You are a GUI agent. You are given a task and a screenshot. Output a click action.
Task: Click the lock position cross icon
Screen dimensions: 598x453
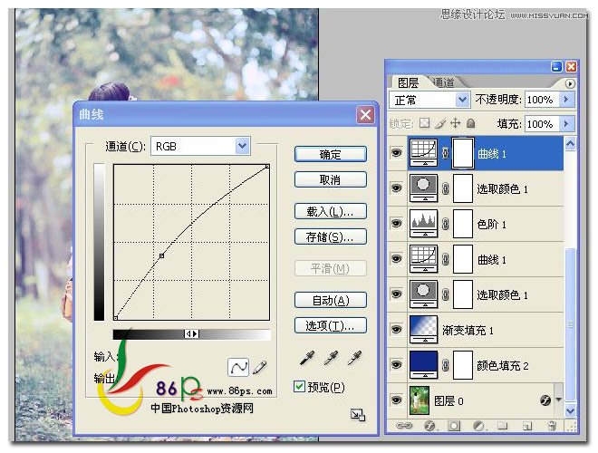click(456, 123)
